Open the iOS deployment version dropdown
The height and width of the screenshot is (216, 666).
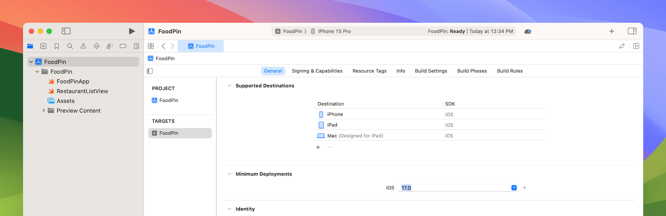(514, 188)
